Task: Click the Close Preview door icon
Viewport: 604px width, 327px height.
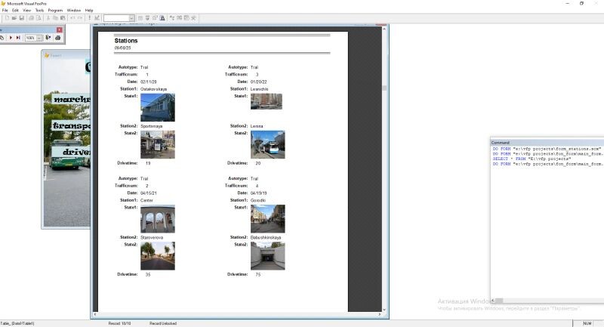Action: 48,37
